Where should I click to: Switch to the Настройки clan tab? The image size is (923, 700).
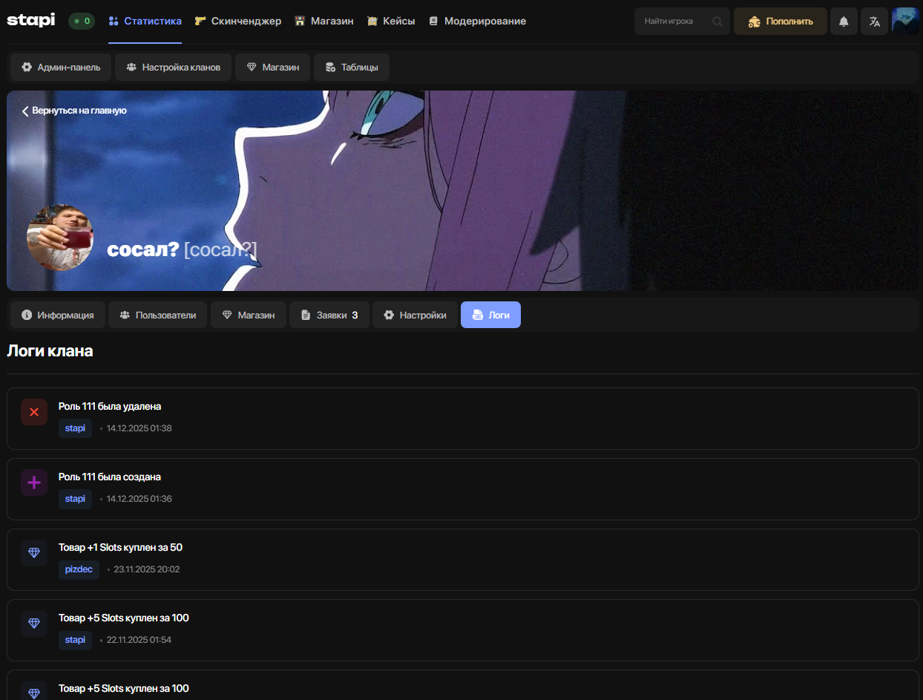click(x=415, y=315)
